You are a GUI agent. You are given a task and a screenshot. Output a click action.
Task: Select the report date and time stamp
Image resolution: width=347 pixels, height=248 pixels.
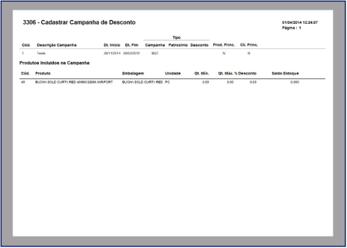(x=300, y=23)
